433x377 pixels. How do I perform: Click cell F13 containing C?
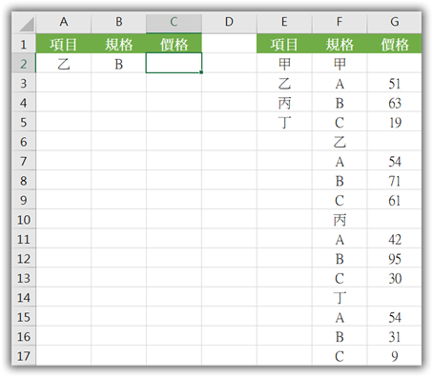[340, 278]
